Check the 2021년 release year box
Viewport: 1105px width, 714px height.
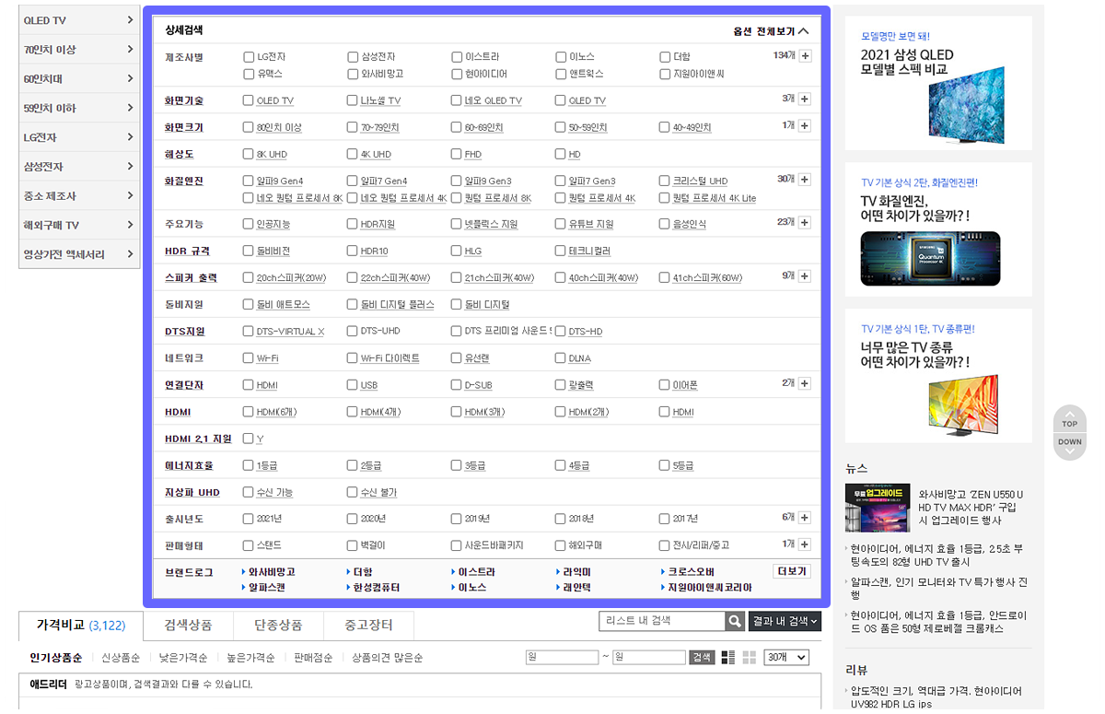249,520
